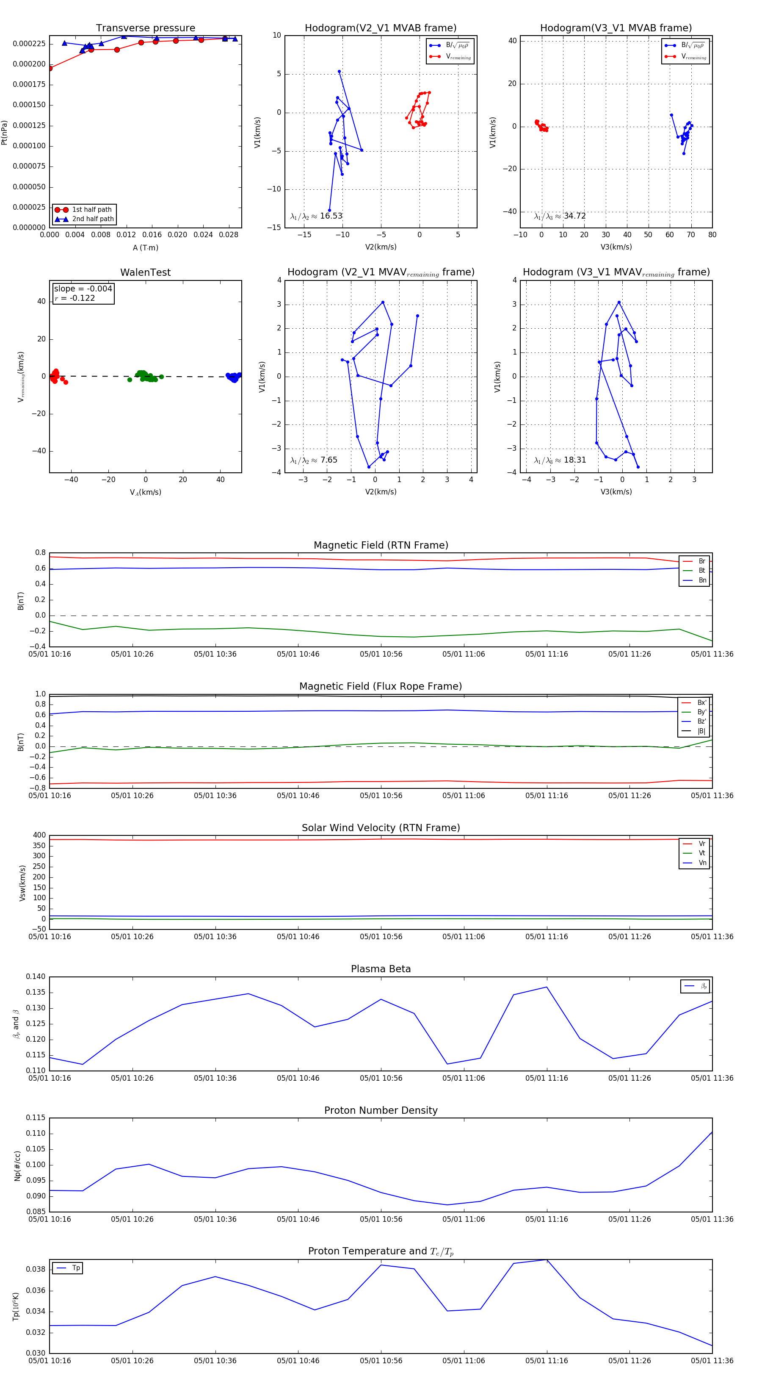Click the "Hodogram(V3_V1 MVAB frame)" title

point(616,28)
